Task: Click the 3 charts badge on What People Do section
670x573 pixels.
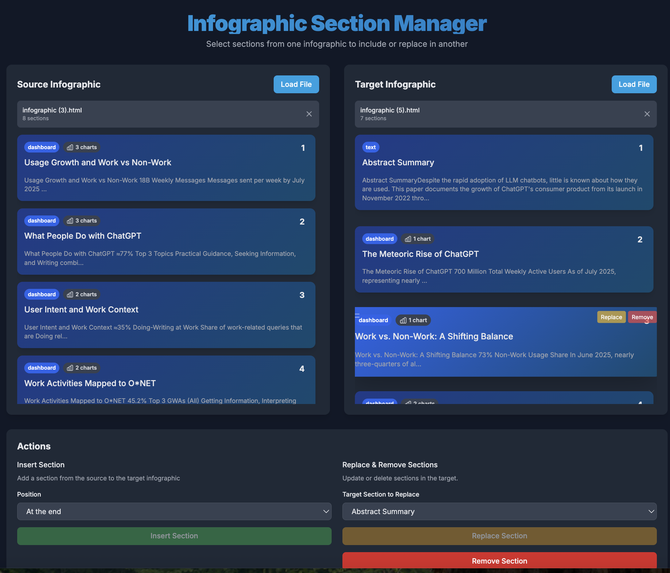Action: 82,221
